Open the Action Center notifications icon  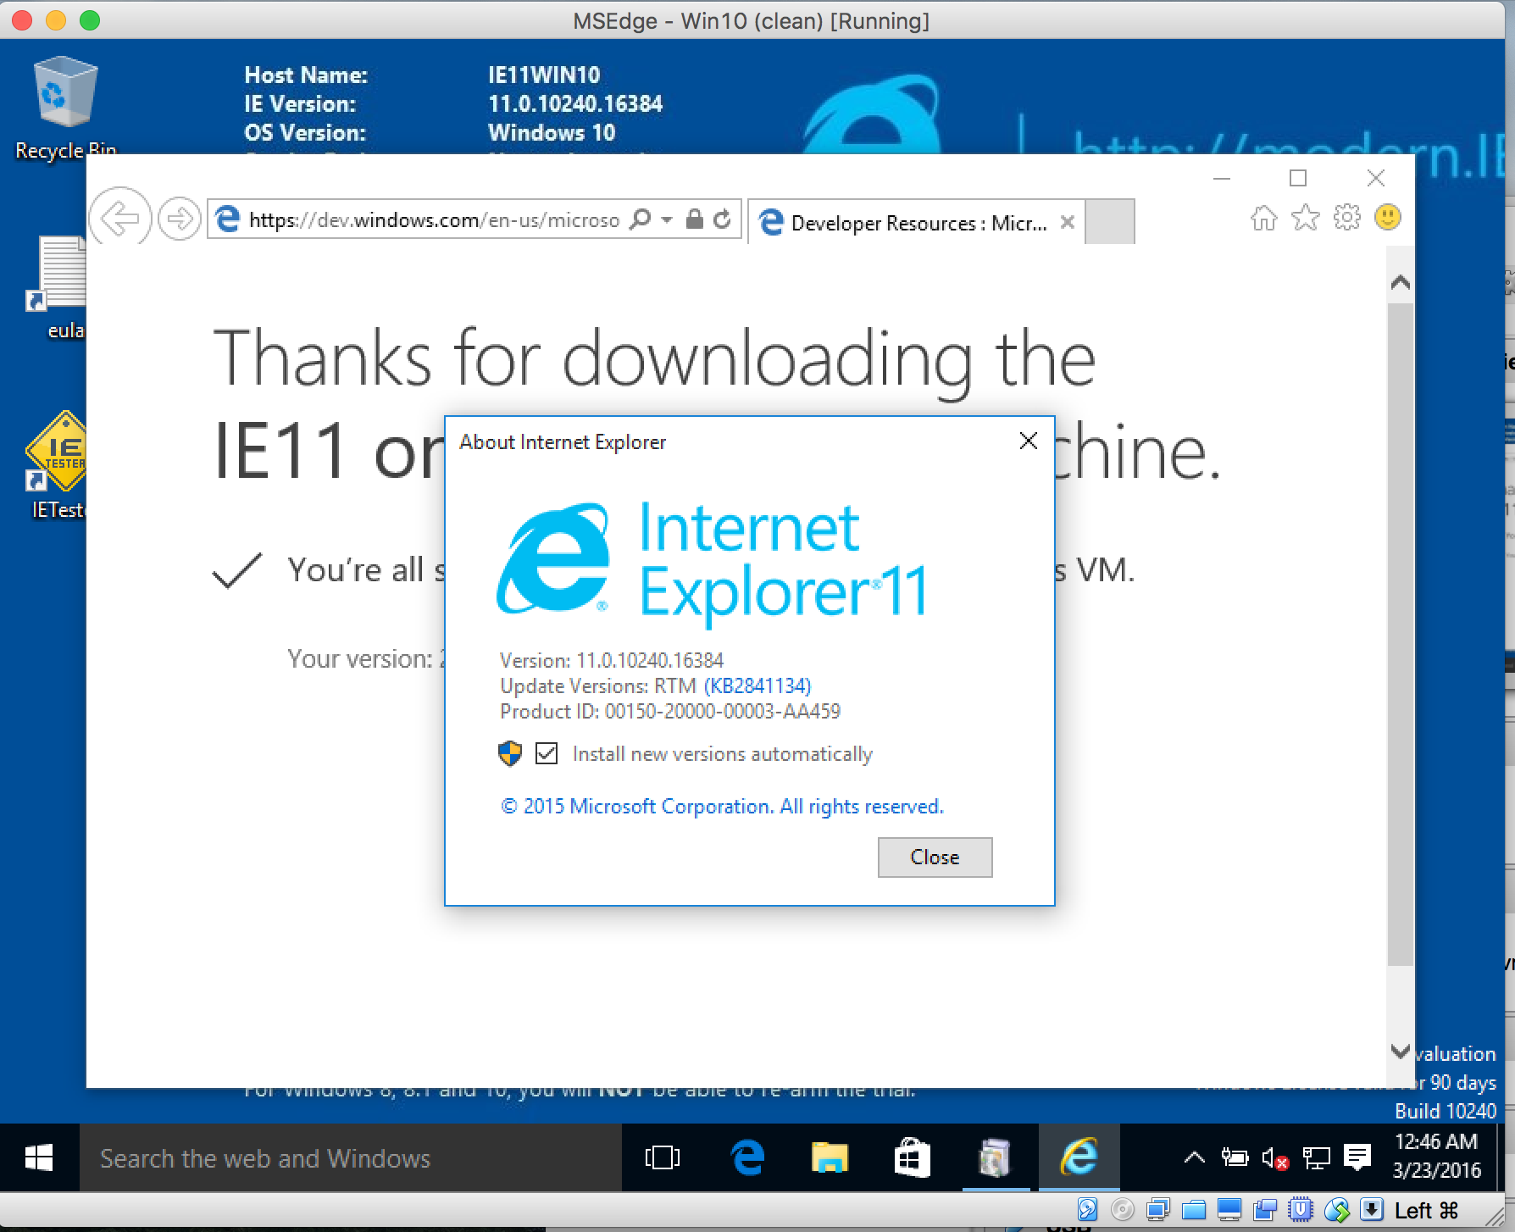(x=1357, y=1157)
